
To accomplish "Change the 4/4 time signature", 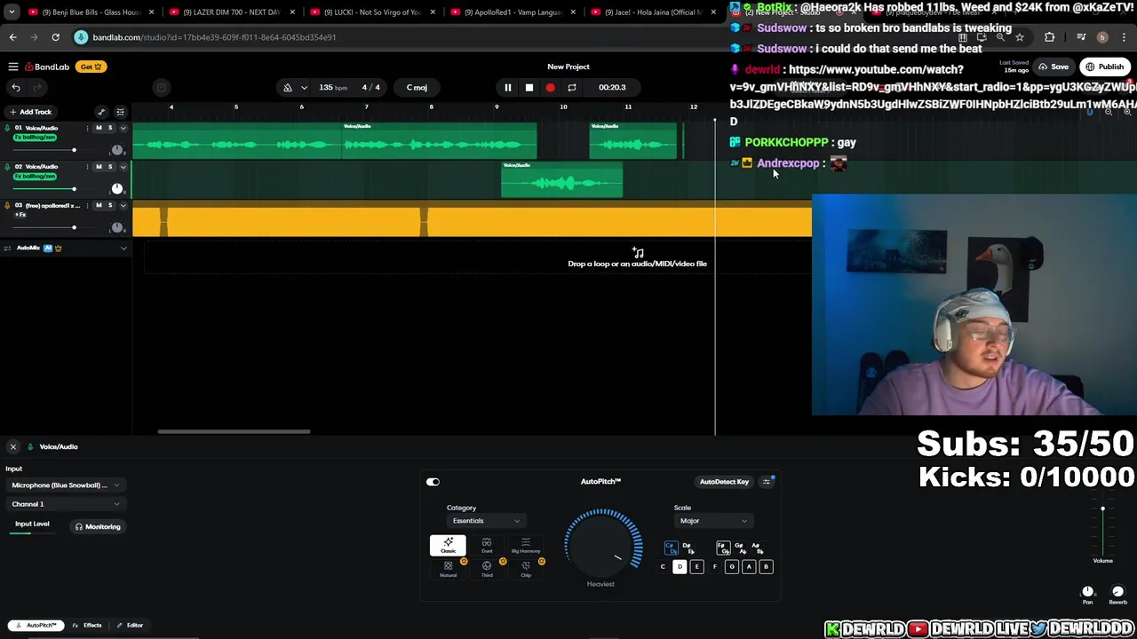I will 371,87.
